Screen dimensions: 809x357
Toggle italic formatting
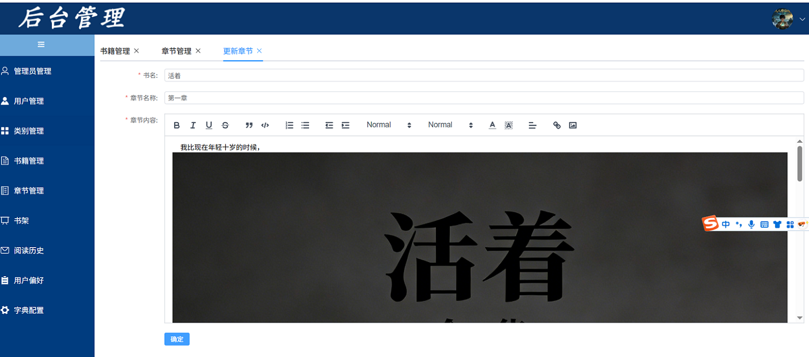coord(192,125)
